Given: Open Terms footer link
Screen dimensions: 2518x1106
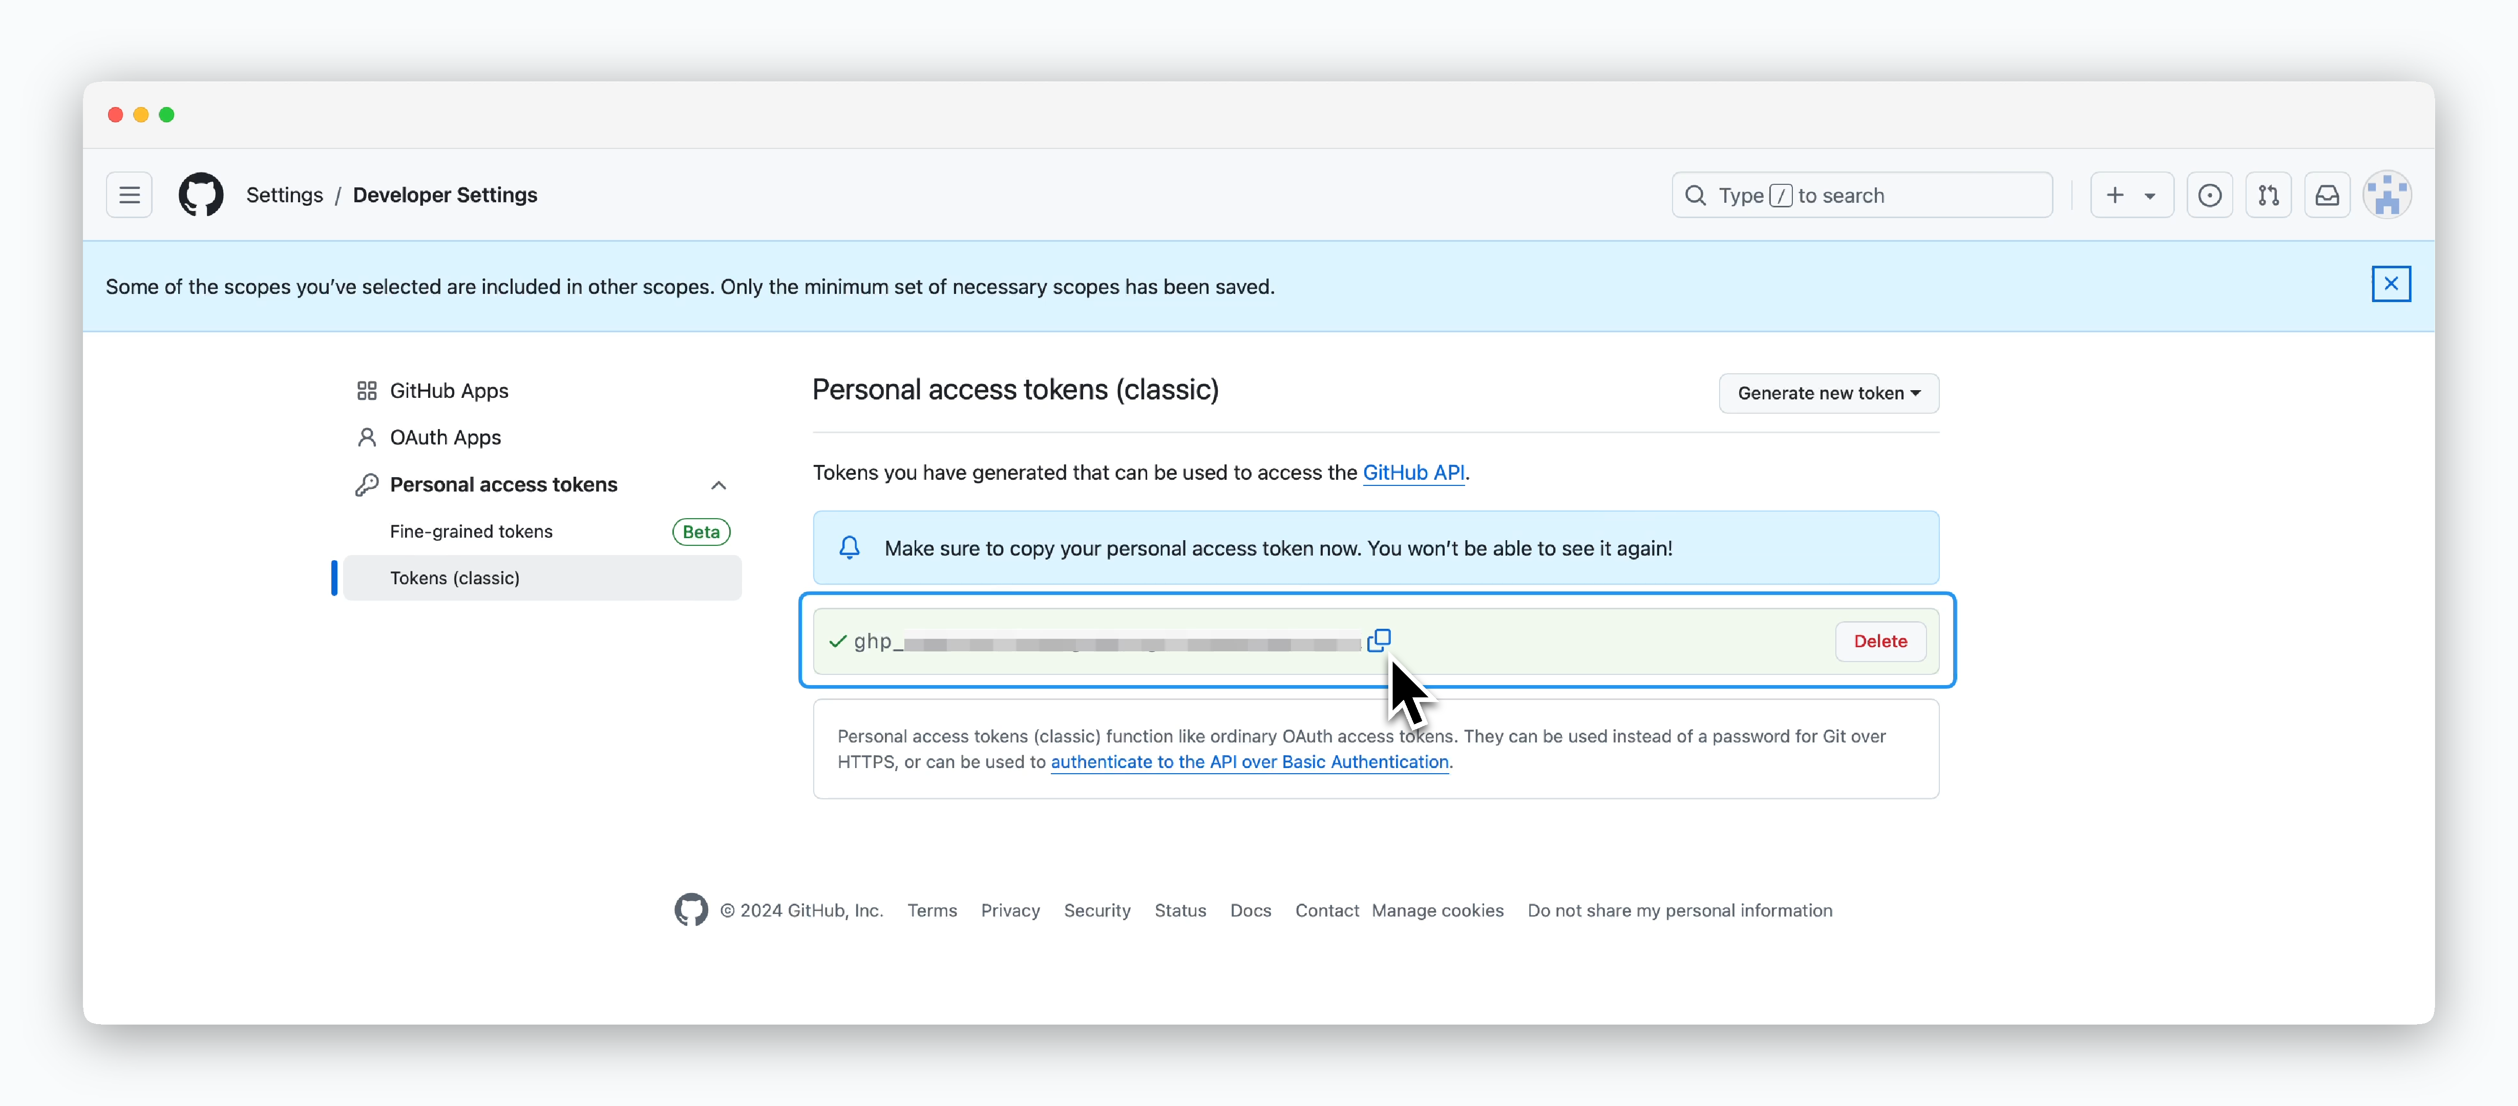Looking at the screenshot, I should (x=932, y=910).
